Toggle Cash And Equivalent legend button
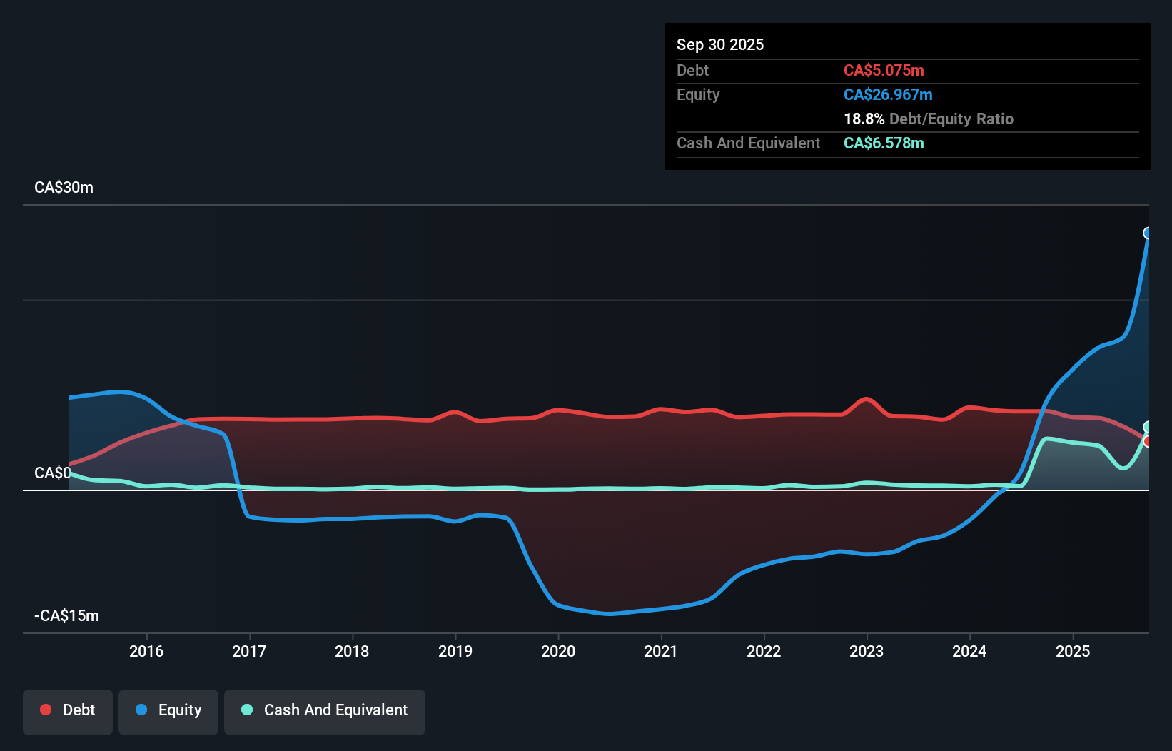Viewport: 1172px width, 751px height. click(325, 712)
